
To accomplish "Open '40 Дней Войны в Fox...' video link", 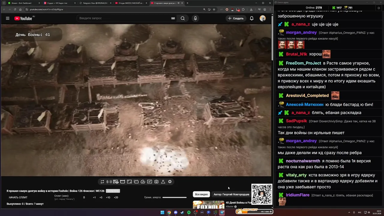I will (238, 203).
